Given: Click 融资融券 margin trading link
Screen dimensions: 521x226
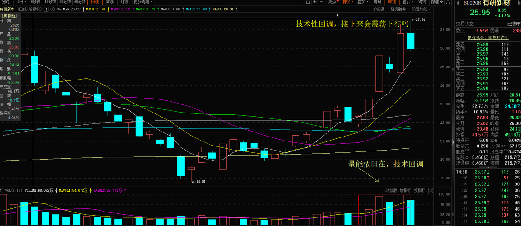Looking at the screenshot, I should point(398,9).
